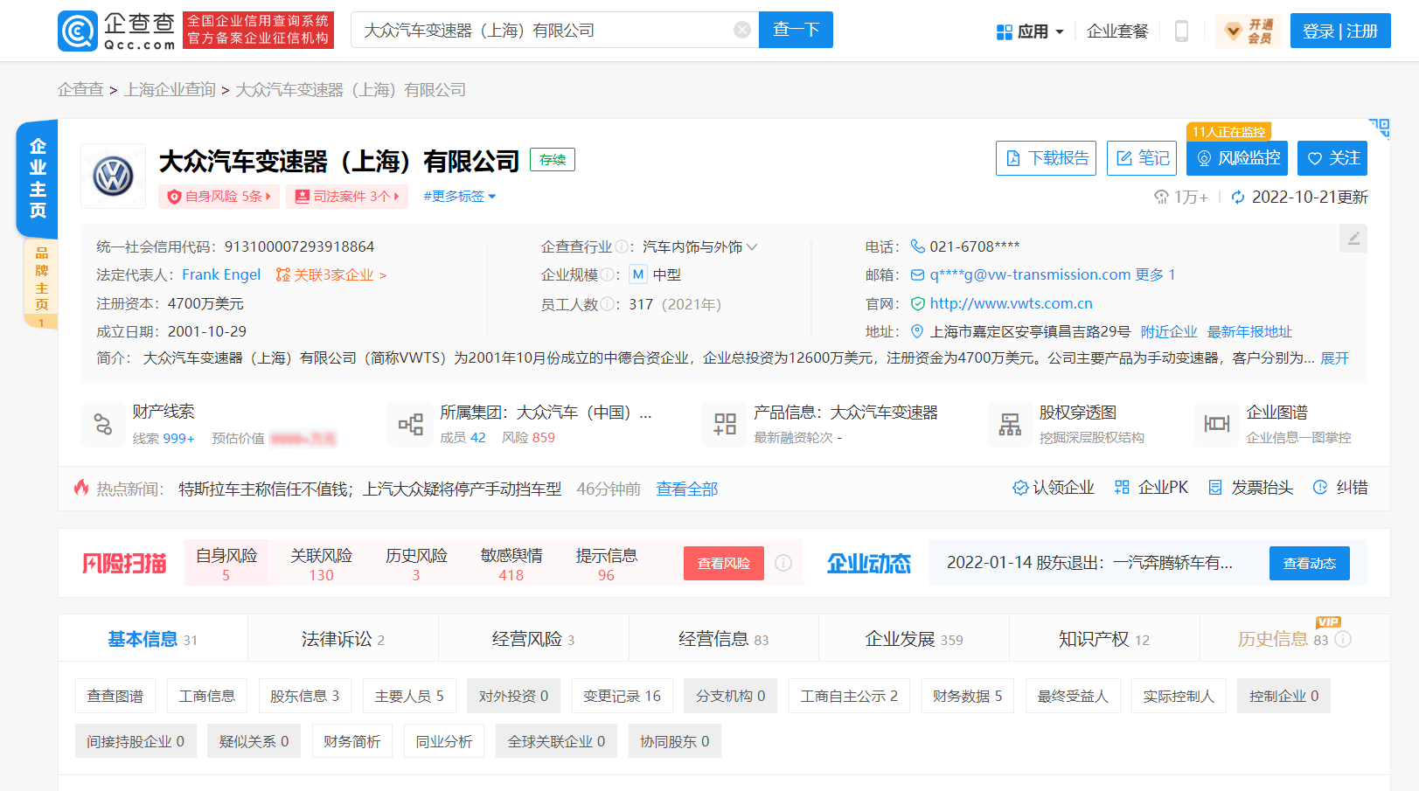Image resolution: width=1419 pixels, height=791 pixels.
Task: Click 登录 | 注册 button
Action: 1340,31
